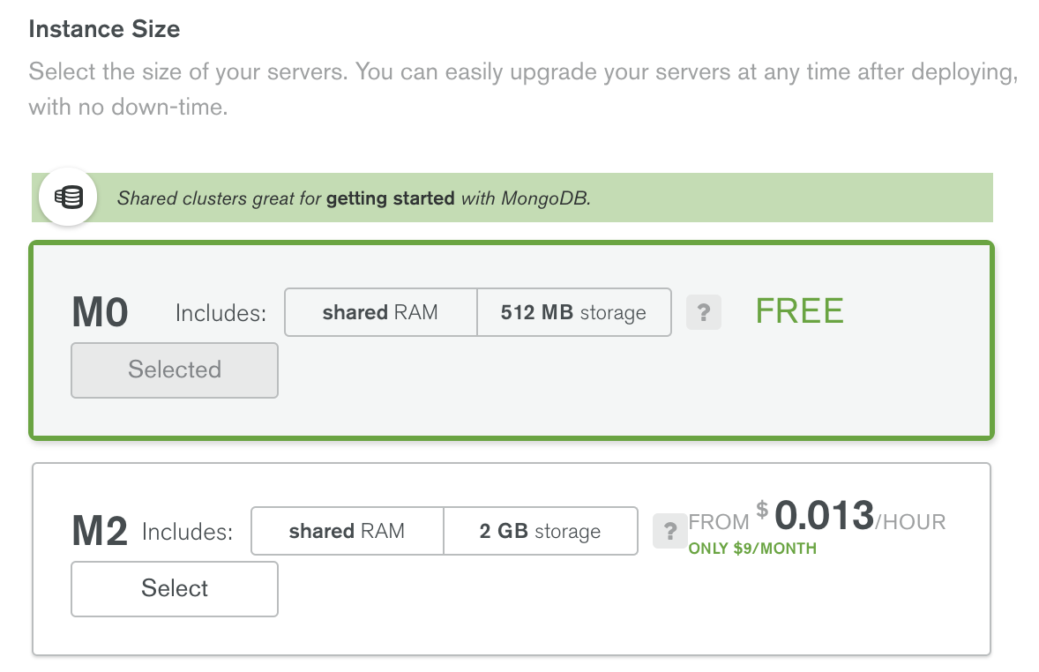Click the 0.013 per hour price
The height and width of the screenshot is (672, 1039).
824,517
